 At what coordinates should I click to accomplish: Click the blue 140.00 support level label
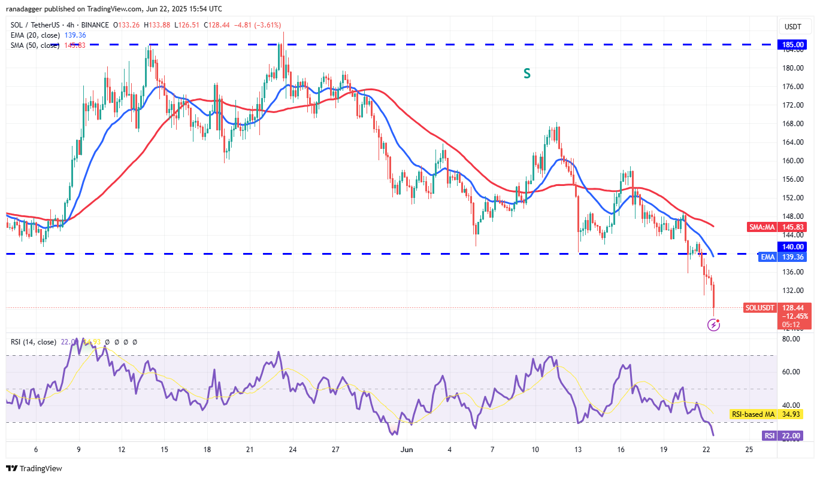[x=794, y=246]
